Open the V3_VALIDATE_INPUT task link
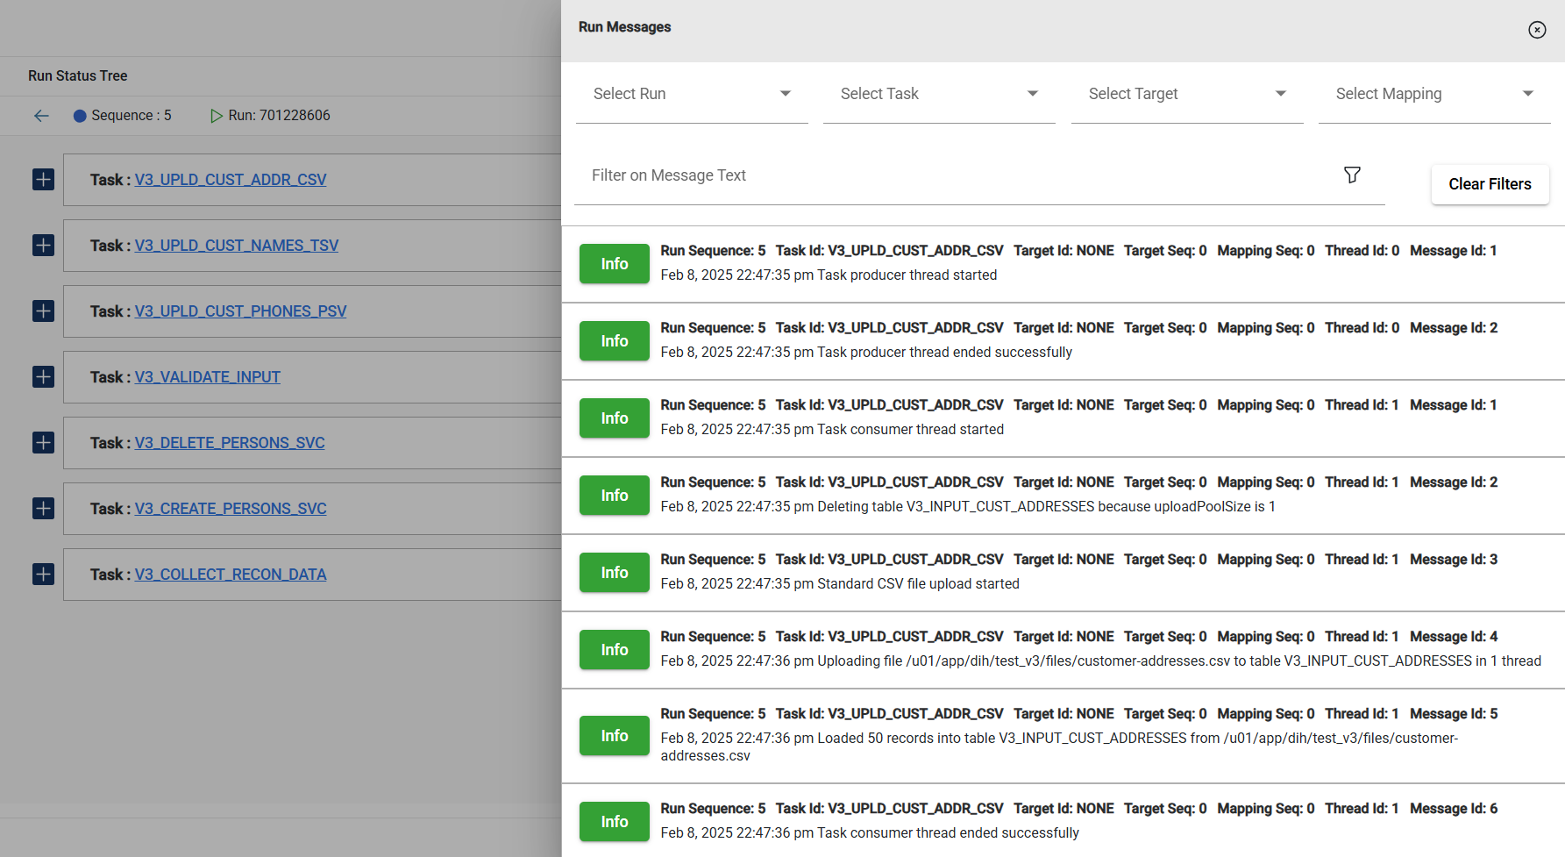Image resolution: width=1565 pixels, height=857 pixels. (207, 377)
